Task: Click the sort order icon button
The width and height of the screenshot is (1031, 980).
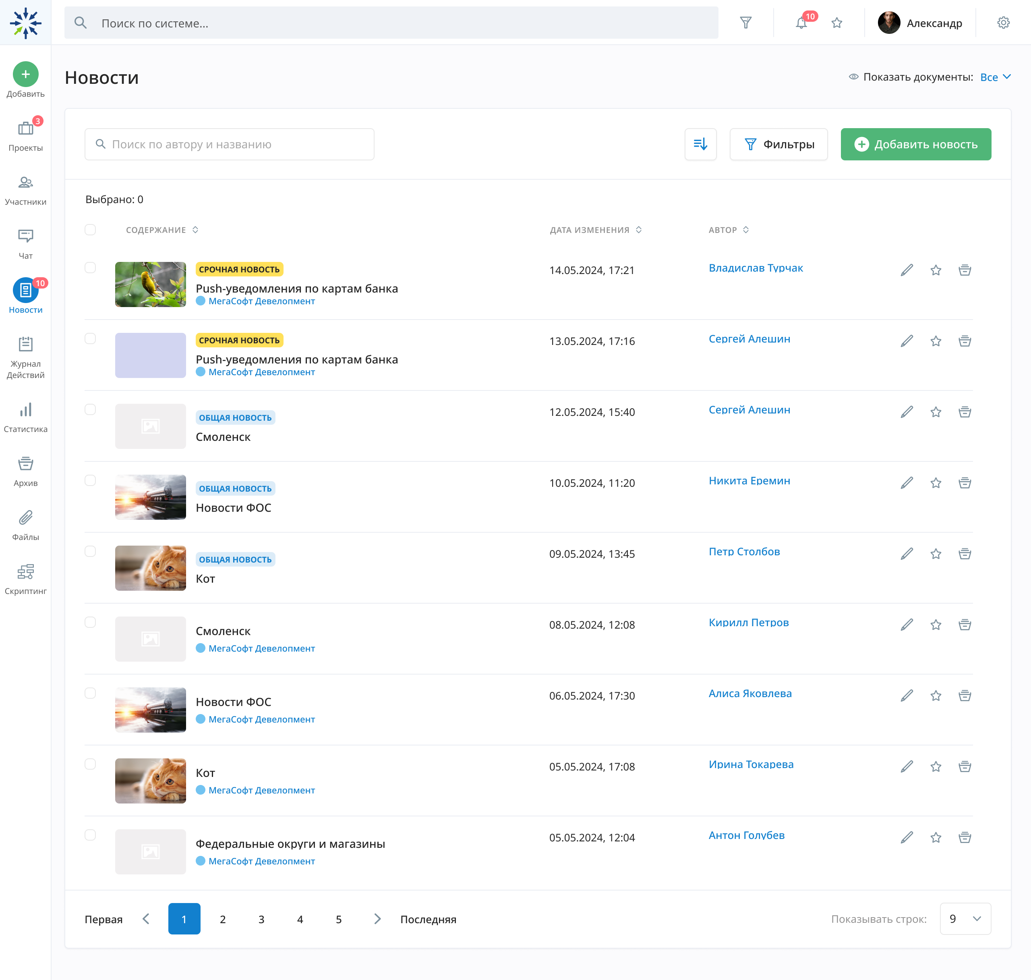Action: [700, 144]
